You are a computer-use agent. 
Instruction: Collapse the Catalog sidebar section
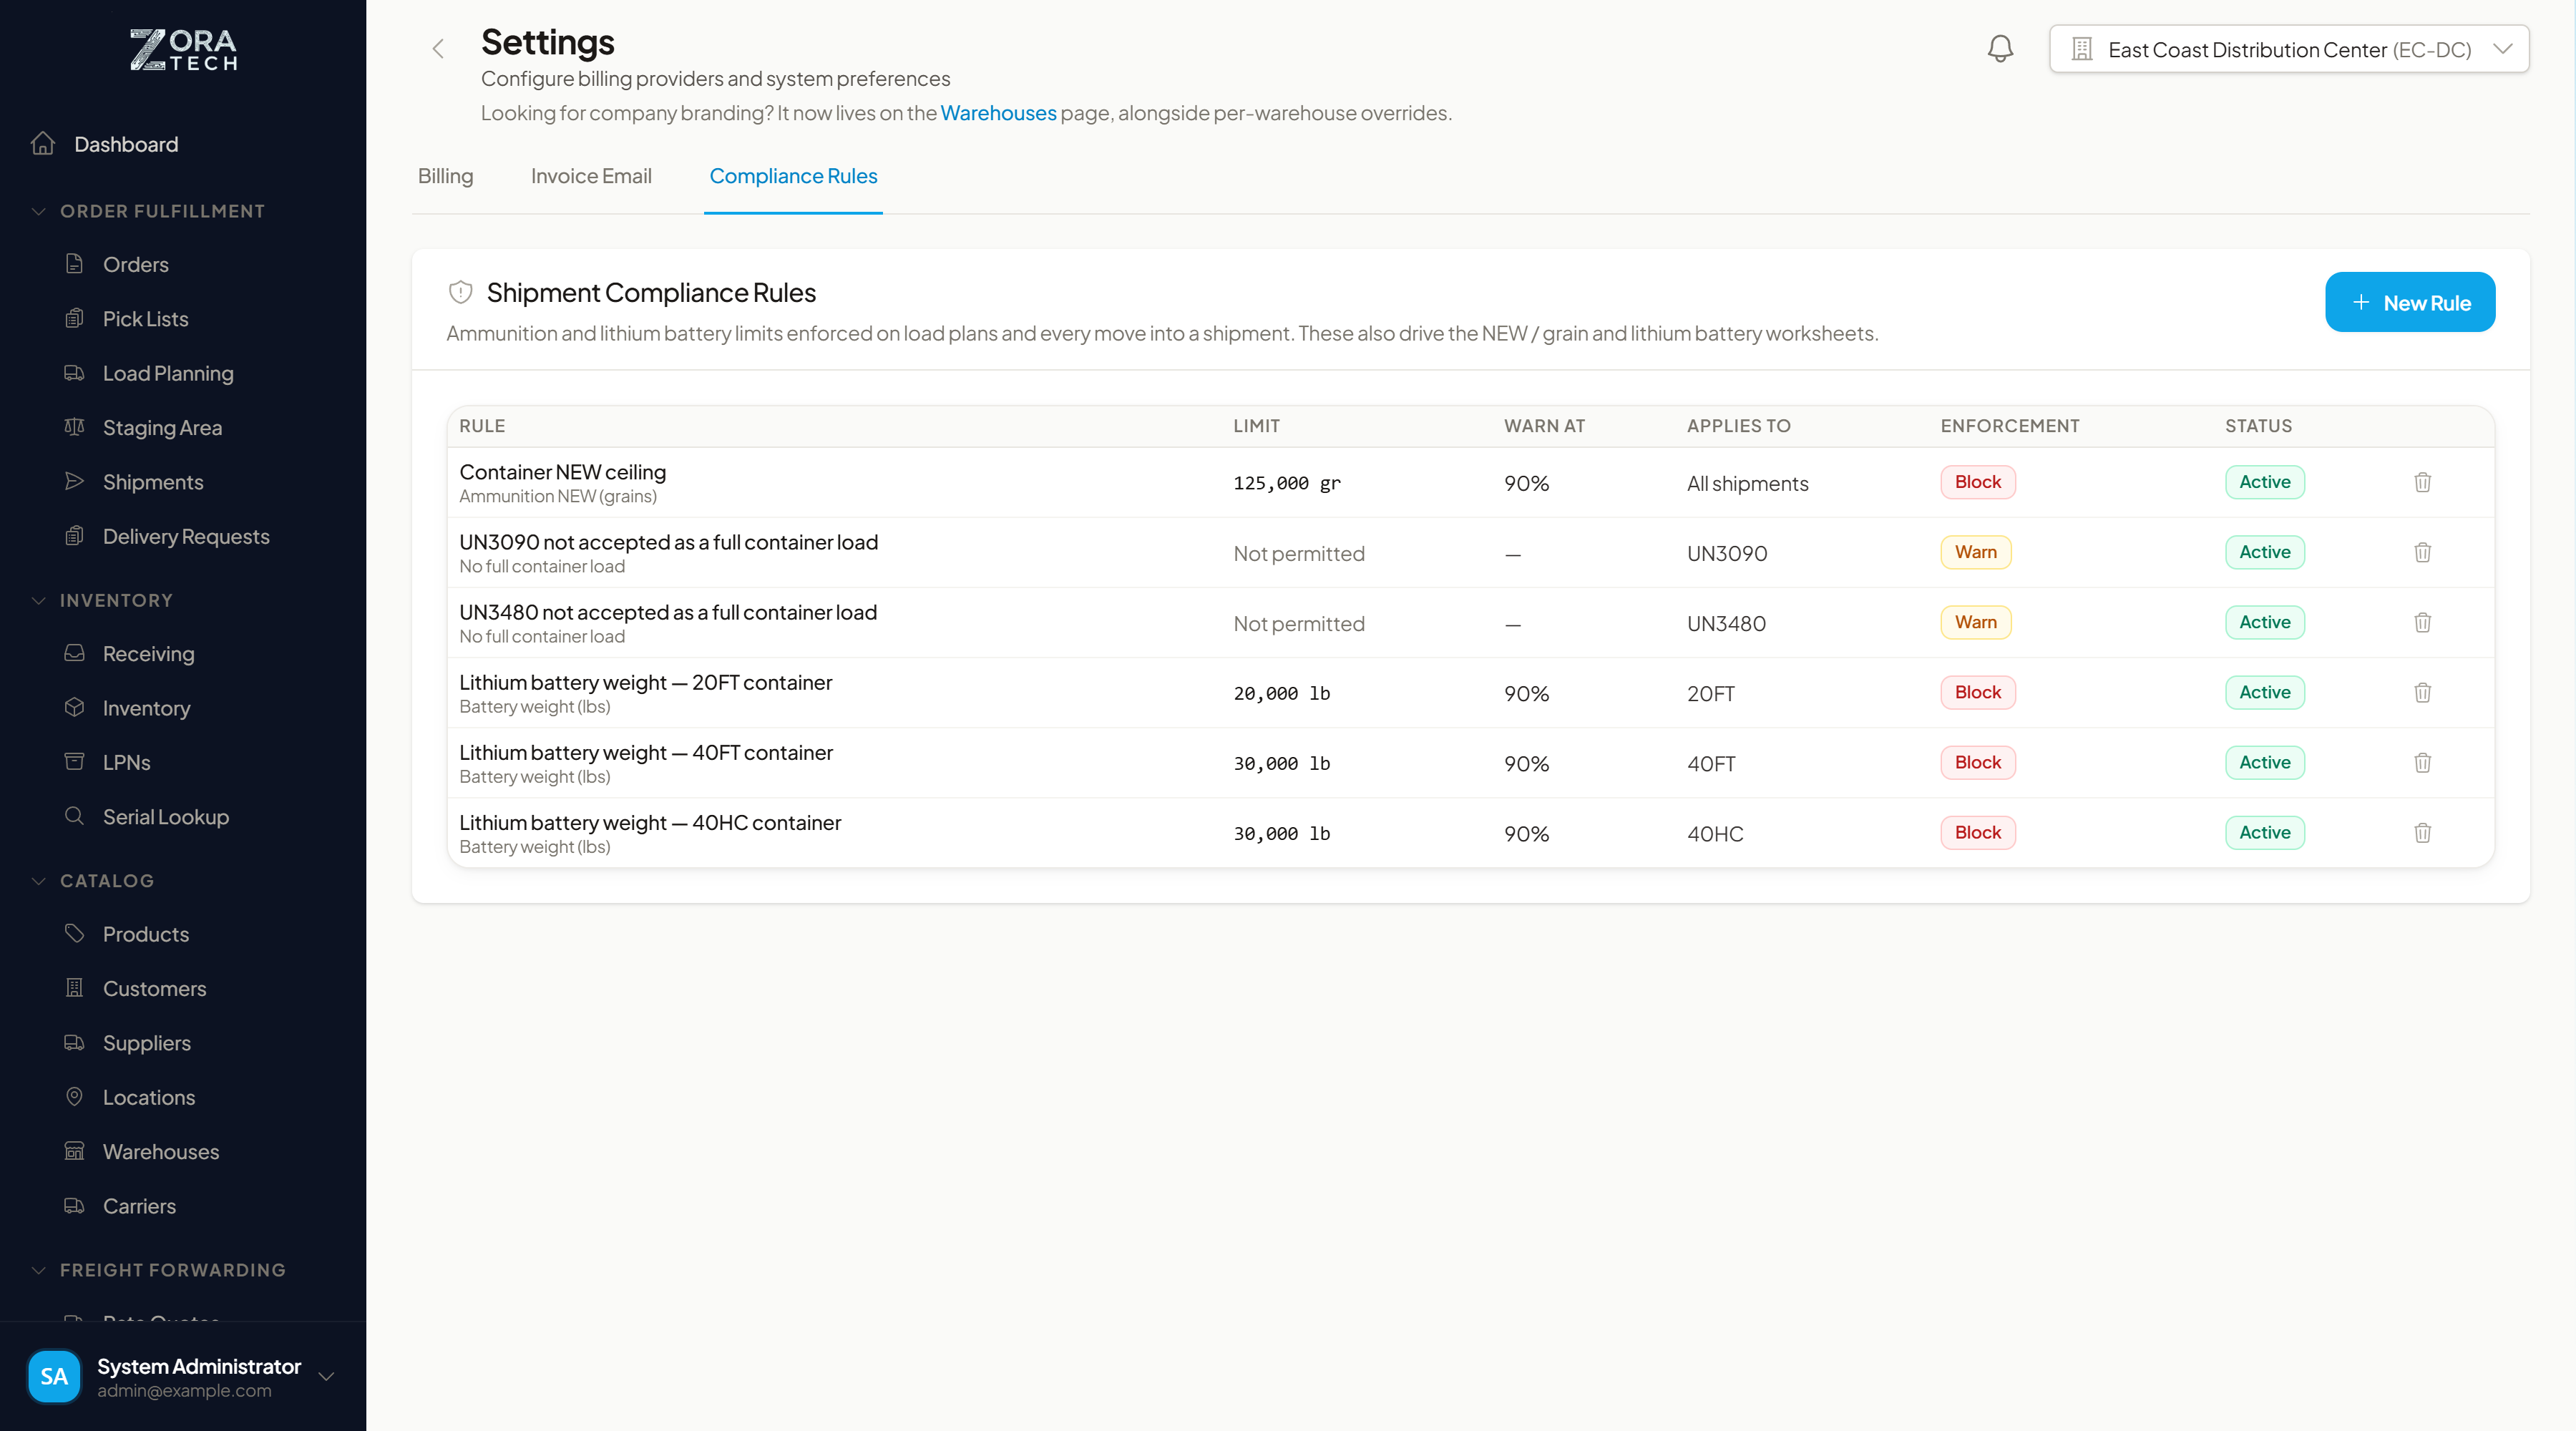pyautogui.click(x=106, y=881)
